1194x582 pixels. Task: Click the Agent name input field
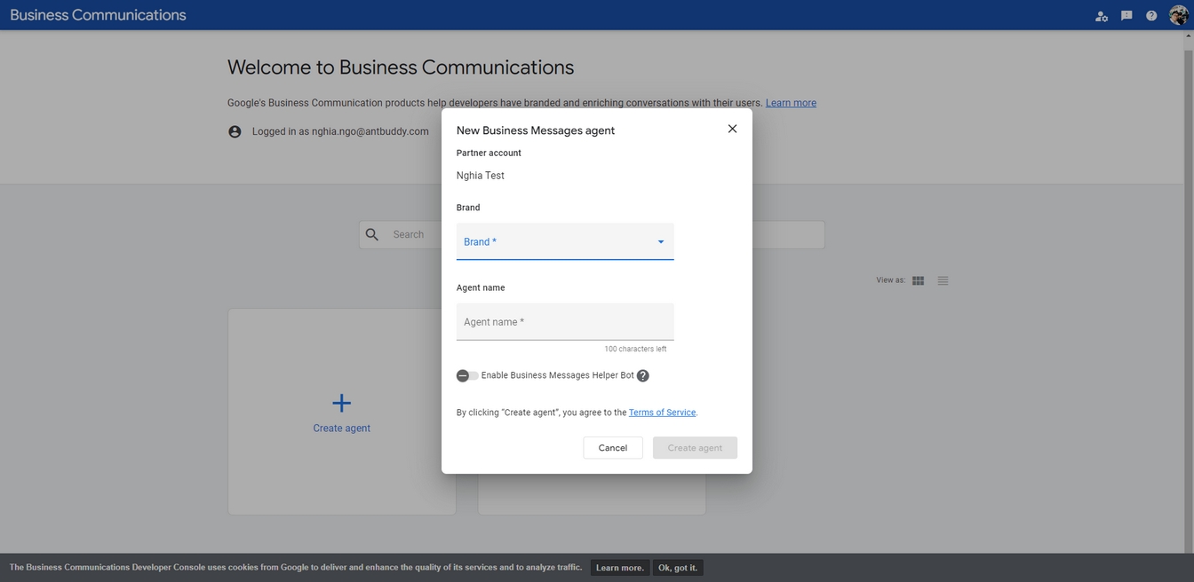coord(564,322)
